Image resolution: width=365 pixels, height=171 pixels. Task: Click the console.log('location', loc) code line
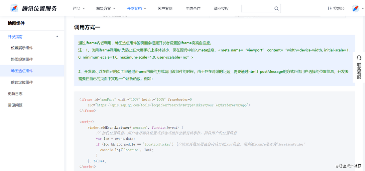(x=127, y=150)
